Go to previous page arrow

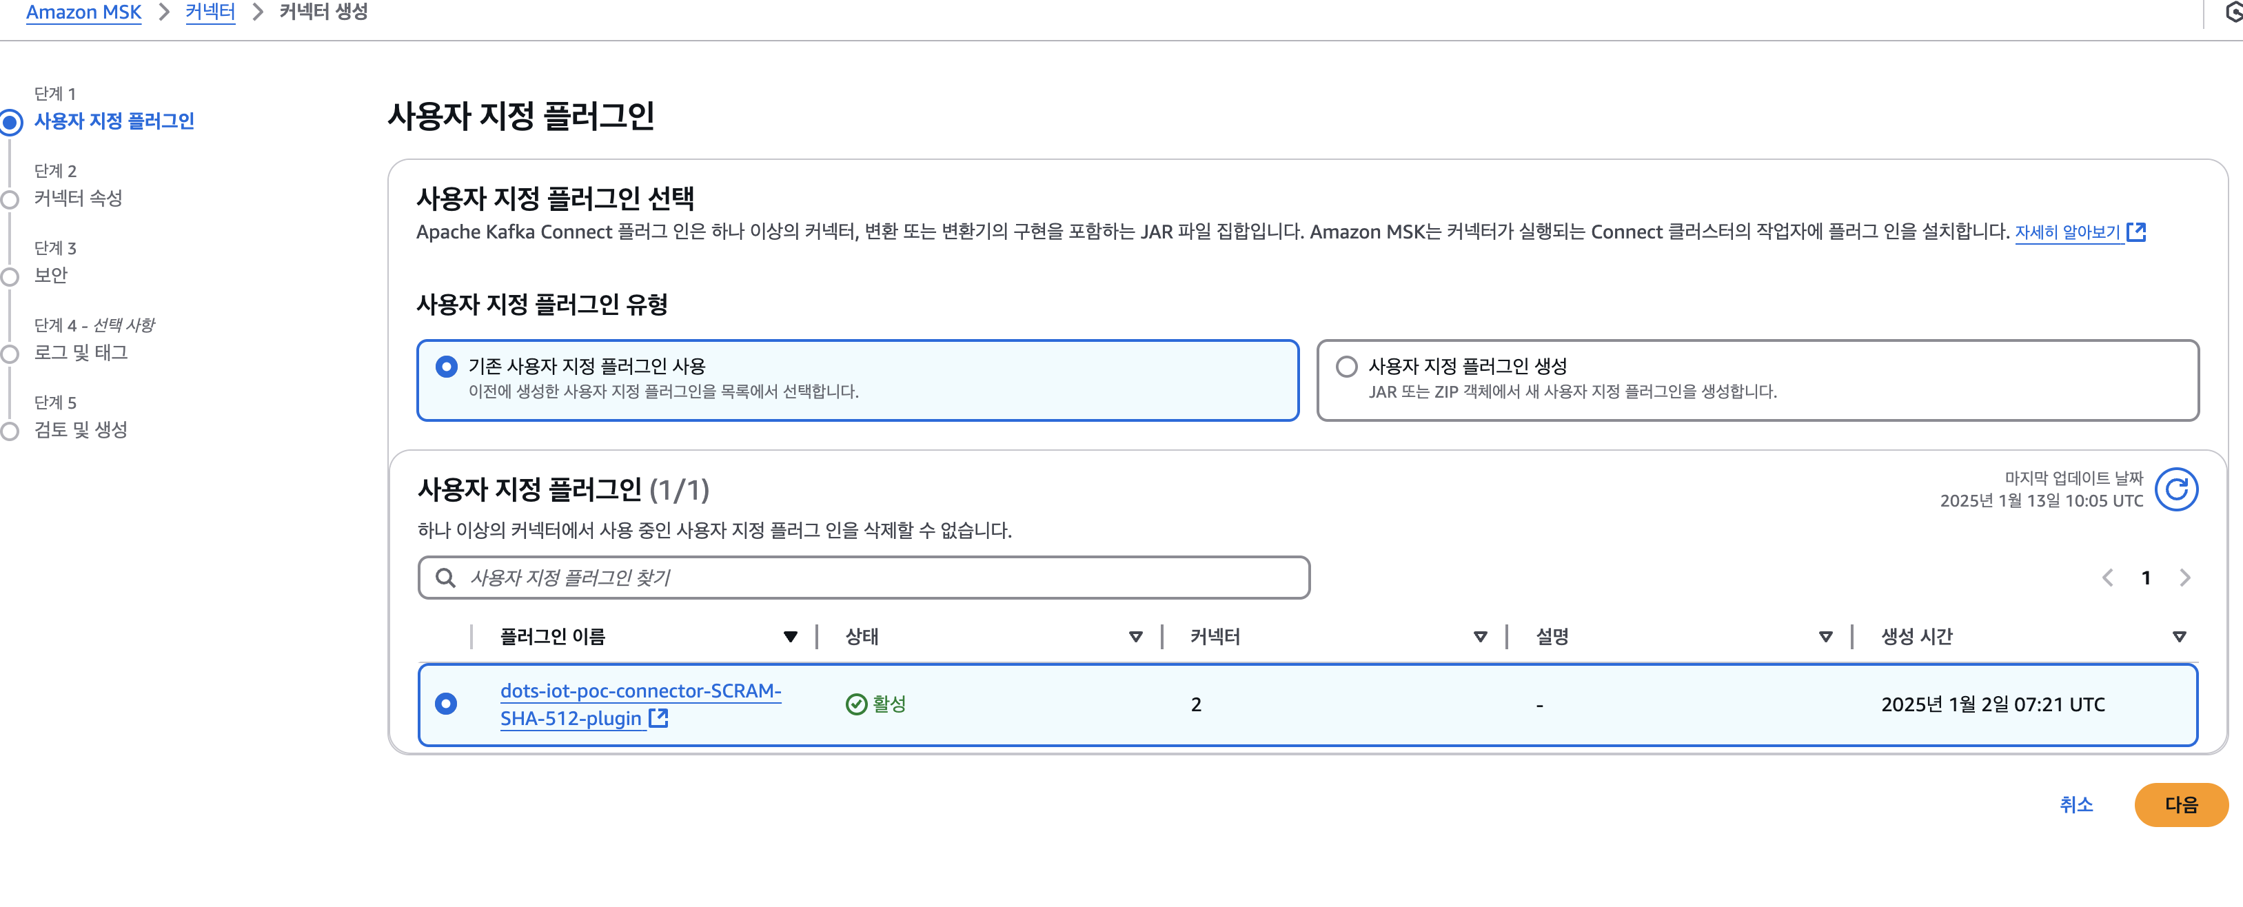tap(2107, 578)
